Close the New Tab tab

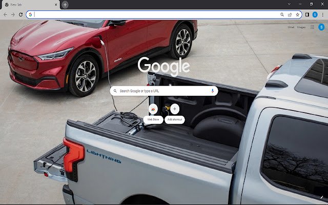click(56, 5)
